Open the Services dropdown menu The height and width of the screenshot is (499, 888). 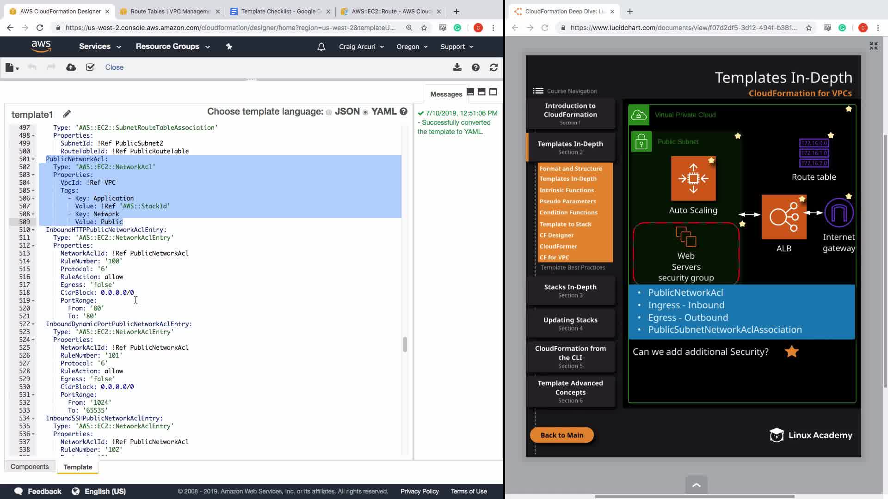(99, 47)
